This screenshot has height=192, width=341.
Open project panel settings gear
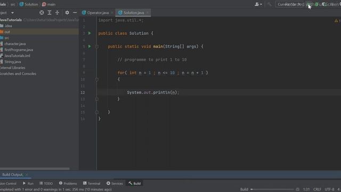tap(67, 13)
